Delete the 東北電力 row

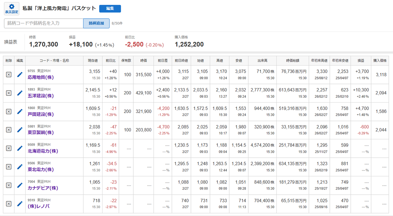[x=9, y=167]
